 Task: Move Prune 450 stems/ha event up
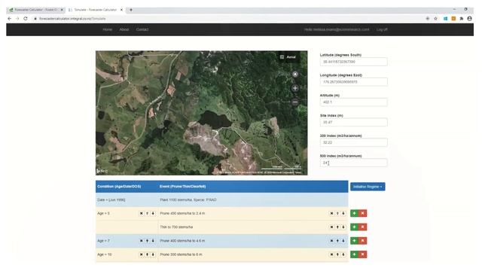click(x=337, y=213)
